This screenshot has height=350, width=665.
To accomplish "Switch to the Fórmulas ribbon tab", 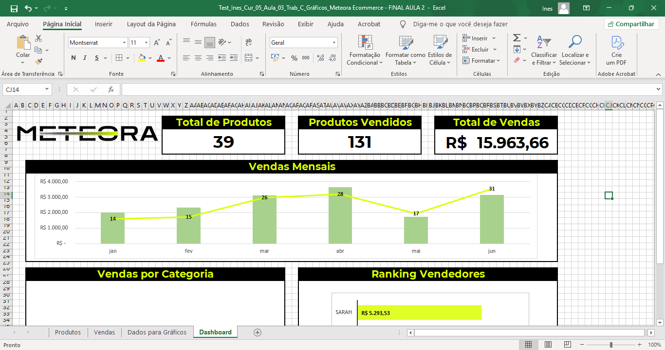I will (203, 24).
